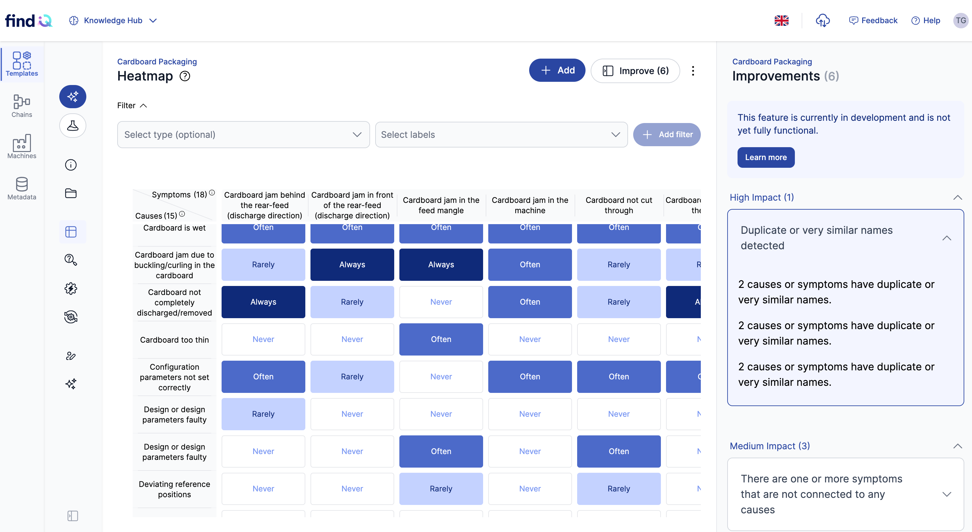Click the 'Cardboard jam behind the rear-feed' column header

click(x=264, y=205)
